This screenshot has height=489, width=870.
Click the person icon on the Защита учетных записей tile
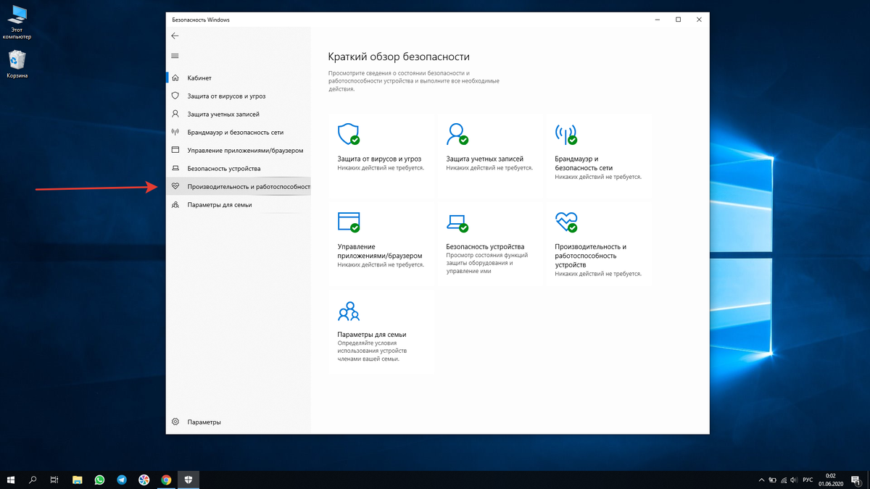(457, 133)
